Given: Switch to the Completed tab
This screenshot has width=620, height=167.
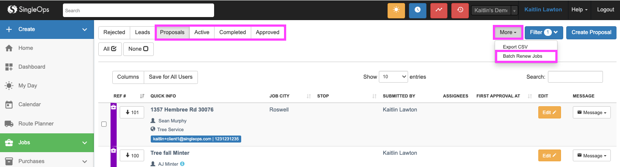Looking at the screenshot, I should pos(232,32).
